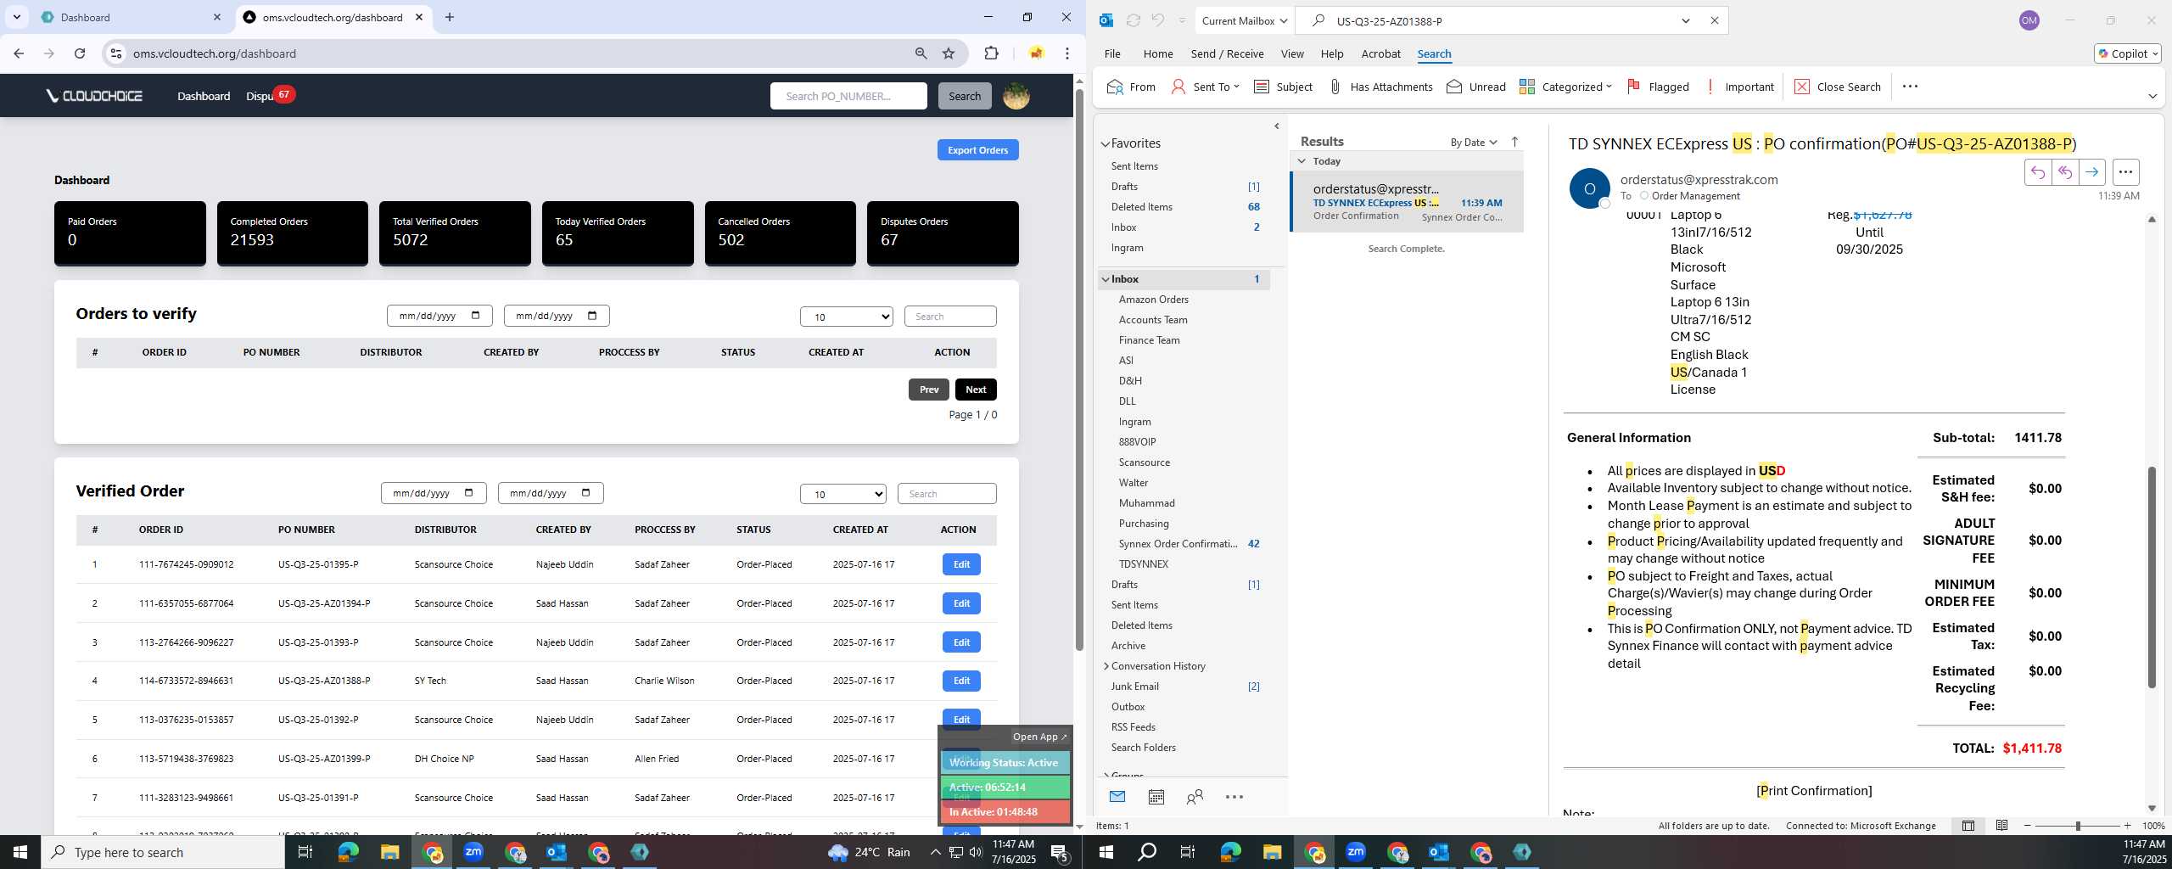Open Zoom from left taskbar

[473, 852]
